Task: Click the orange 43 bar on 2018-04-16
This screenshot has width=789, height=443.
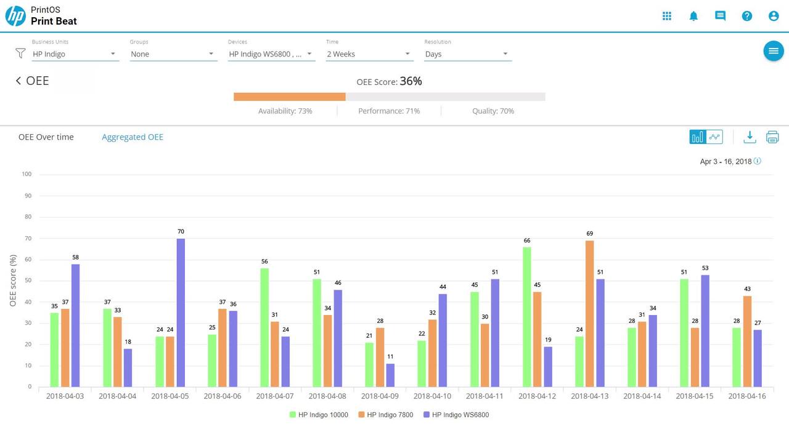Action: (x=747, y=341)
